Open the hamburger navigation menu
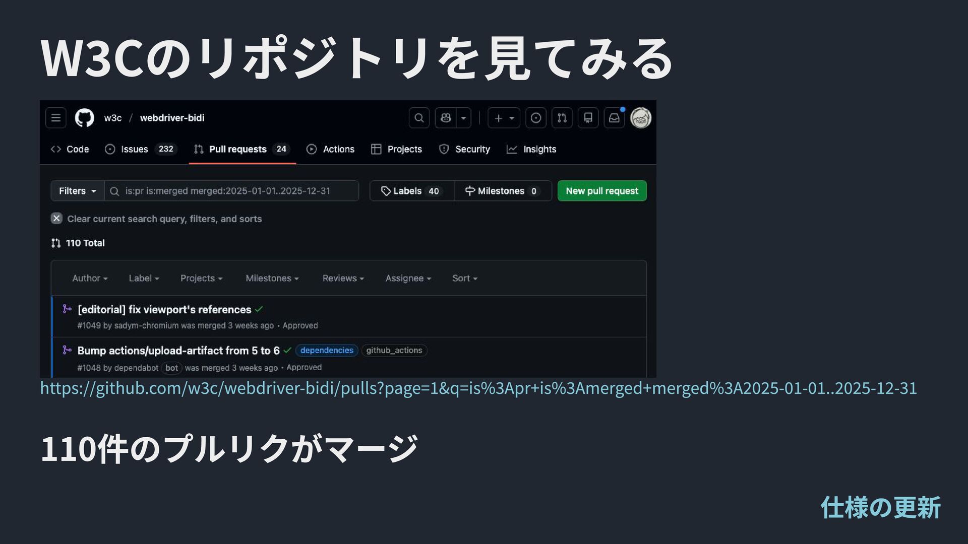The image size is (968, 544). tap(56, 118)
